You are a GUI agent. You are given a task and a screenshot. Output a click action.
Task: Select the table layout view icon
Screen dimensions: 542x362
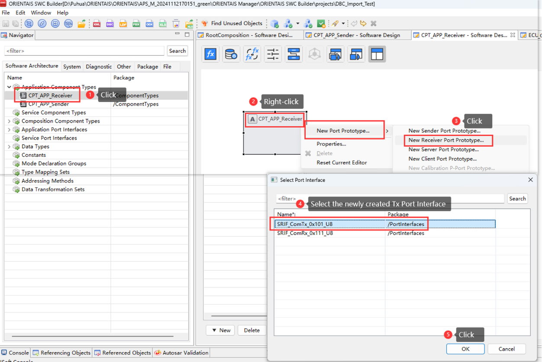click(x=377, y=54)
